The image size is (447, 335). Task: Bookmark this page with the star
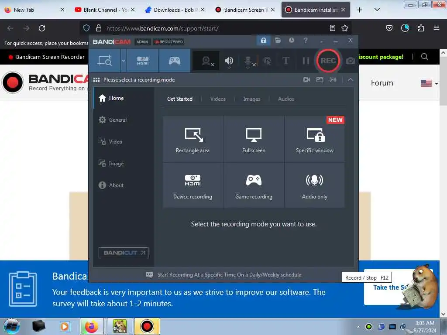tap(345, 28)
